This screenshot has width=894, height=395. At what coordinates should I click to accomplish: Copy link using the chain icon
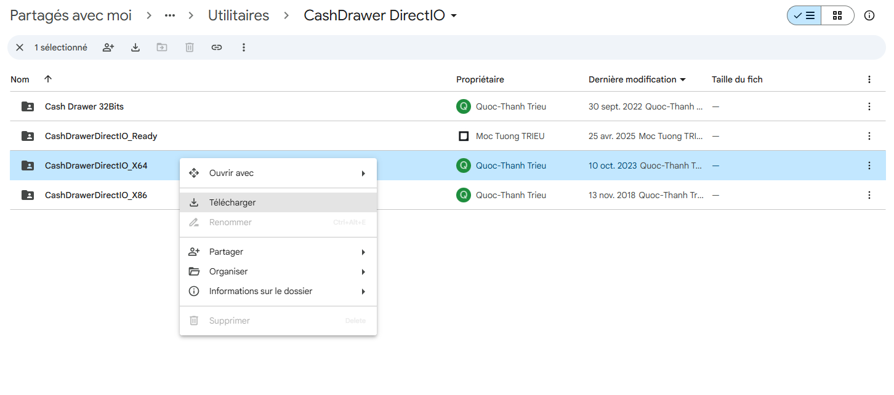(x=217, y=47)
